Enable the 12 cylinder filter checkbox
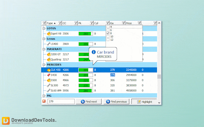 tap(108, 40)
